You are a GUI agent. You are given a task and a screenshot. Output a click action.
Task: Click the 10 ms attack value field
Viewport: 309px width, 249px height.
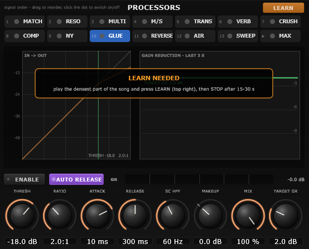pos(97,241)
